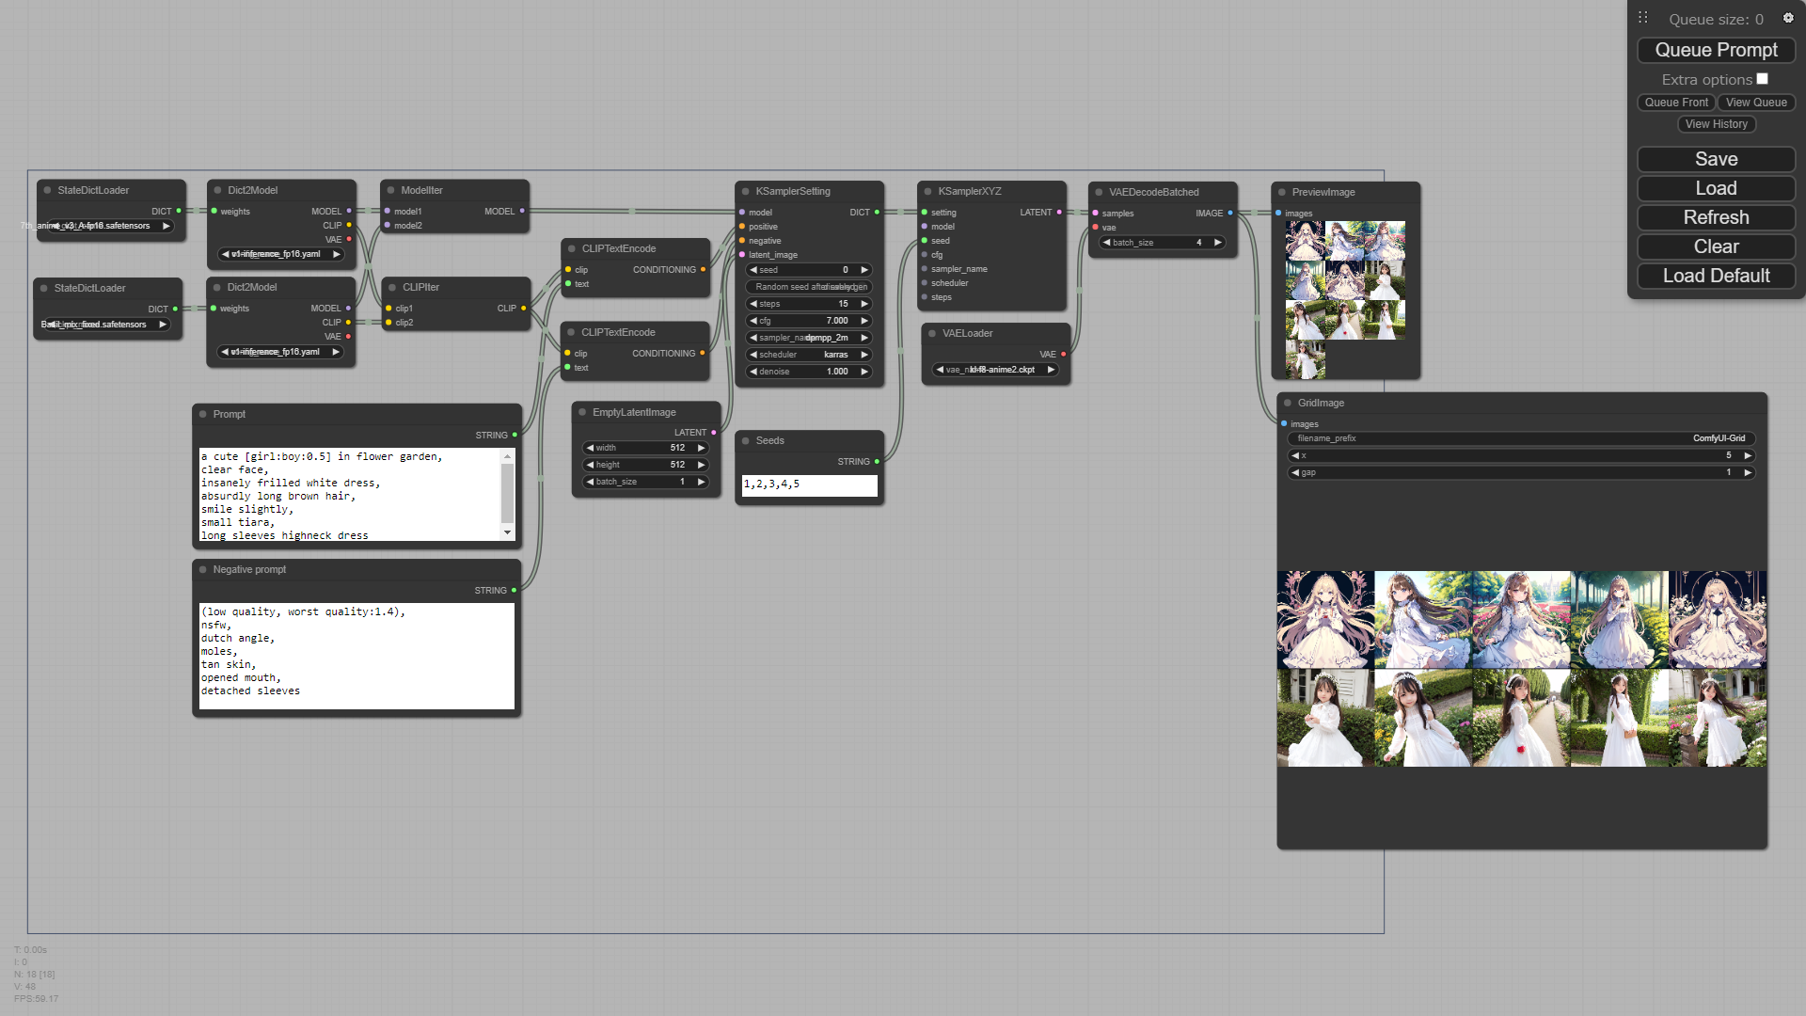
Task: Click the queue panel drag handle
Action: pyautogui.click(x=1642, y=18)
